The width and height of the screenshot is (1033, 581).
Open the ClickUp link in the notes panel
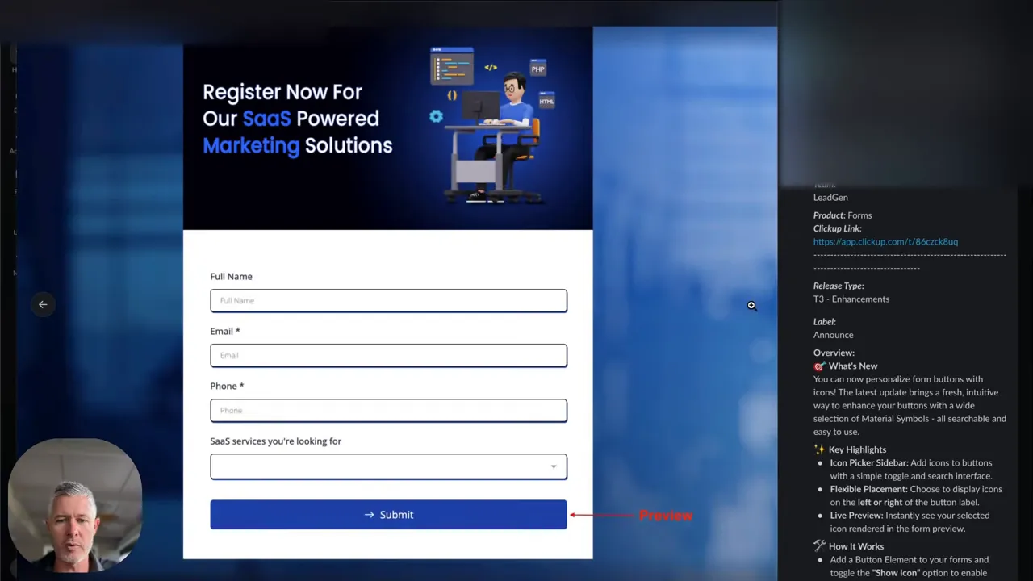coord(885,241)
